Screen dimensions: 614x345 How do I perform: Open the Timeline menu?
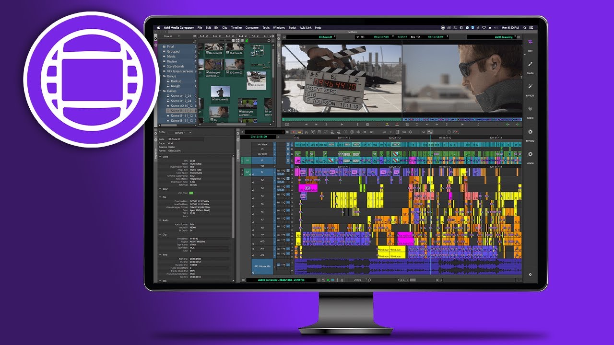[x=236, y=28]
